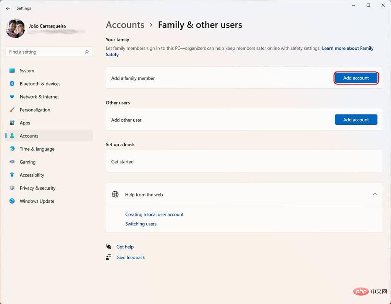Viewport: 391px width, 304px height.
Task: Click the Gaming controller icon
Action: (x=12, y=162)
